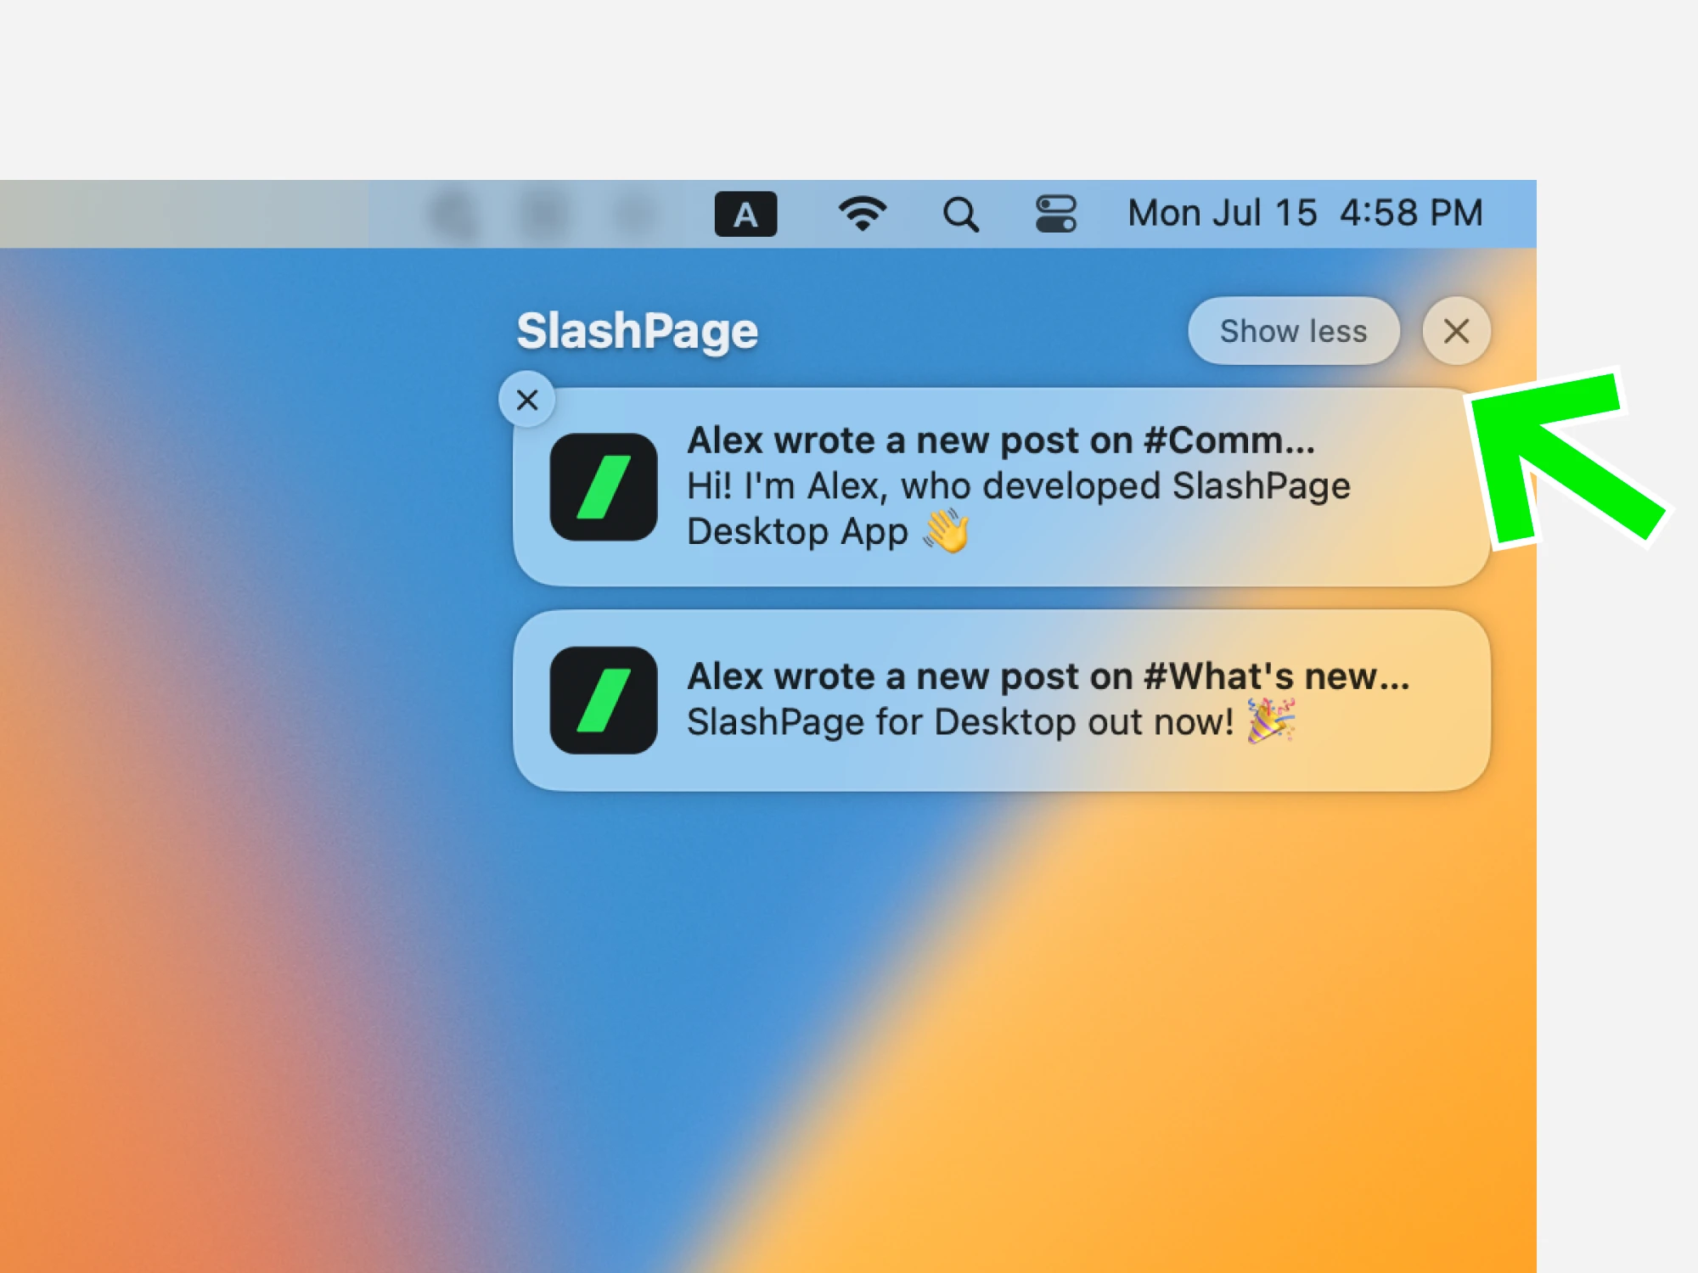This screenshot has width=1698, height=1273.
Task: Open Spotlight search from the menu bar
Action: pos(960,214)
